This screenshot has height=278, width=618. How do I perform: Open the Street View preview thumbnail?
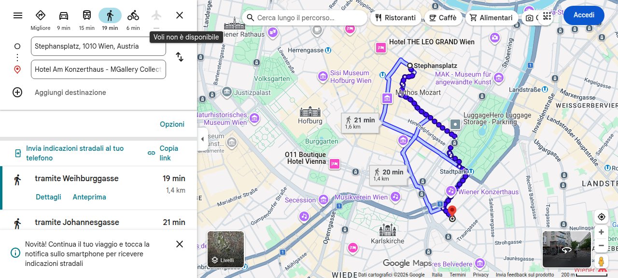(x=567, y=250)
